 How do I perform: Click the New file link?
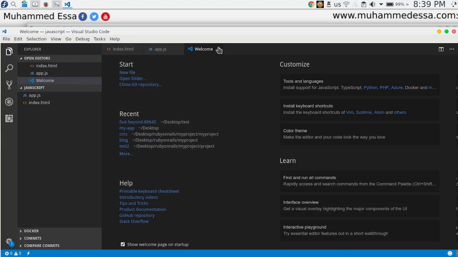127,72
